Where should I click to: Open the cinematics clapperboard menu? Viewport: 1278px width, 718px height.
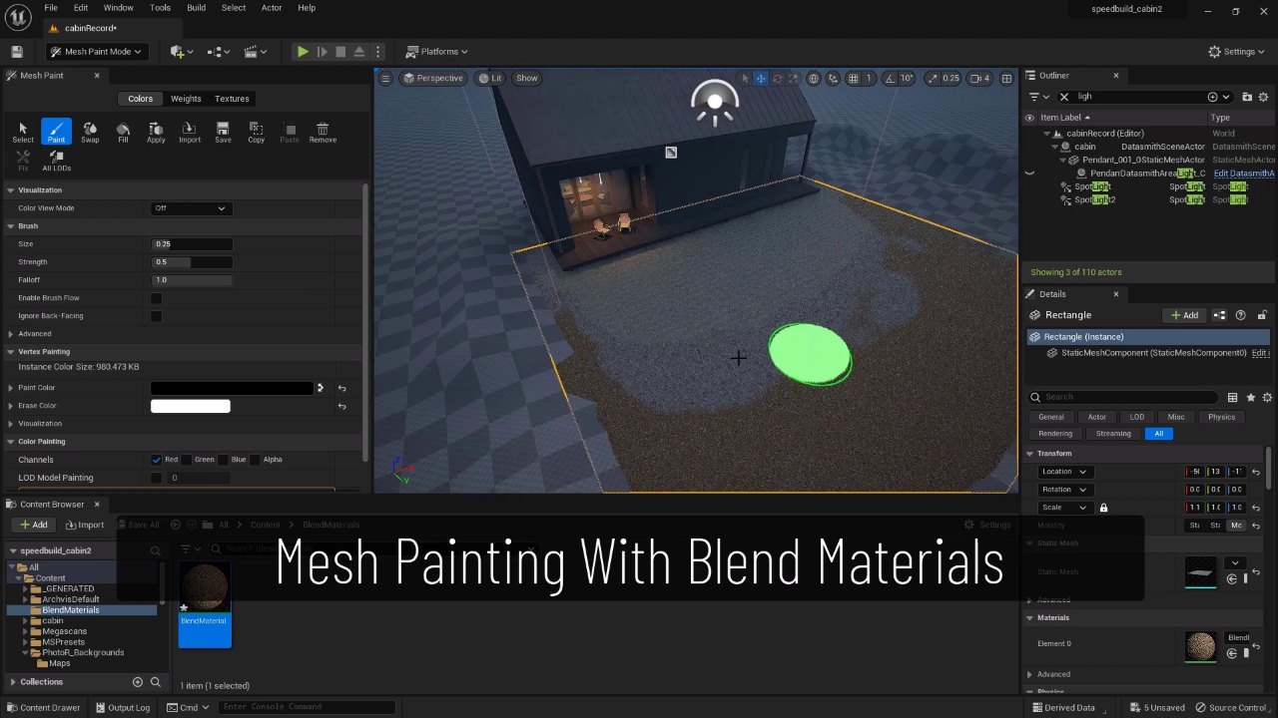point(257,52)
